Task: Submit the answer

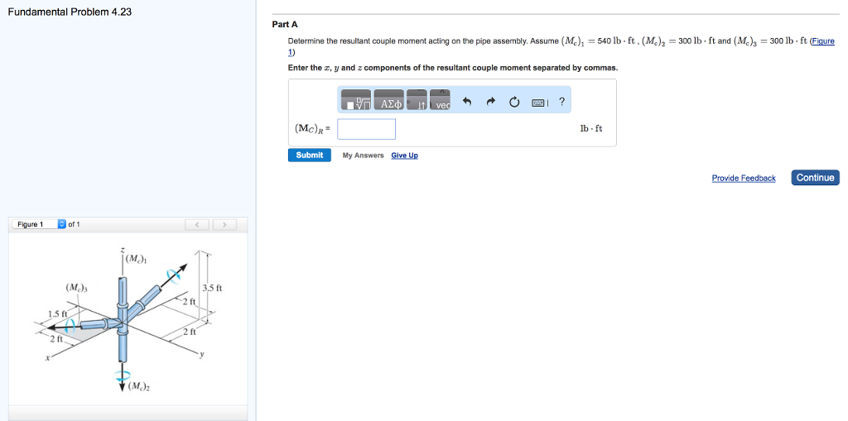Action: pyautogui.click(x=310, y=155)
